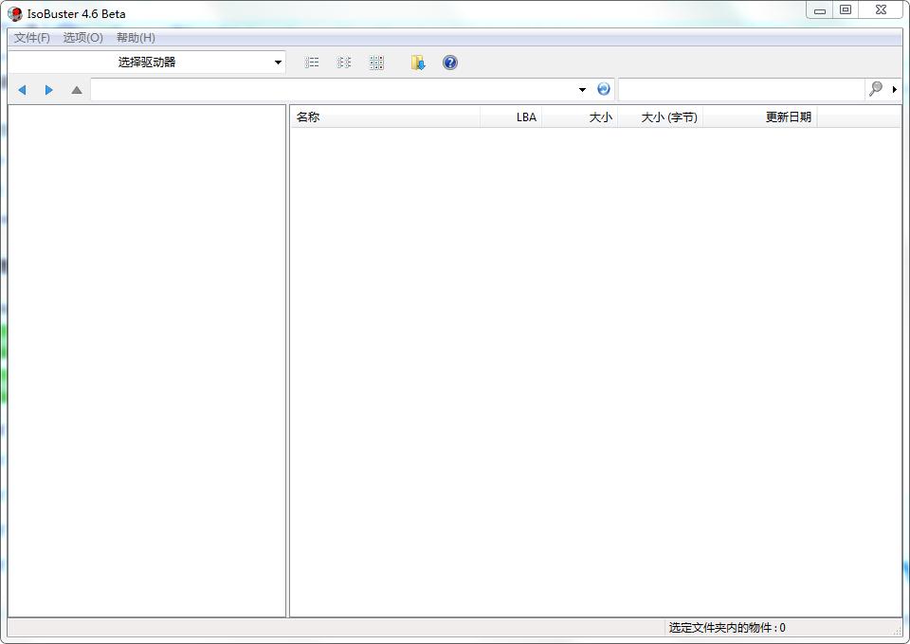Sort by the 更新日期 column header
This screenshot has height=644, width=910.
[x=759, y=117]
